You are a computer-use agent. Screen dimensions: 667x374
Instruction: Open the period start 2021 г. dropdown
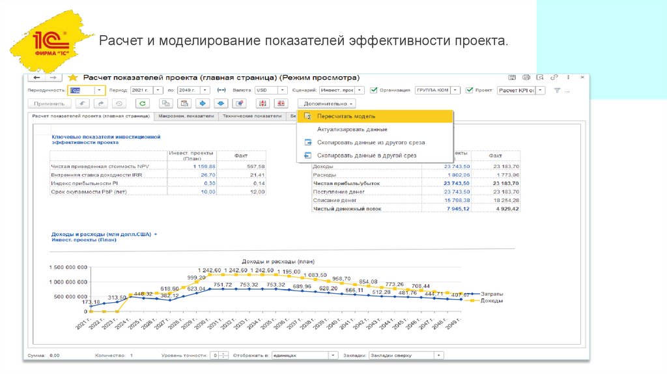(x=158, y=90)
